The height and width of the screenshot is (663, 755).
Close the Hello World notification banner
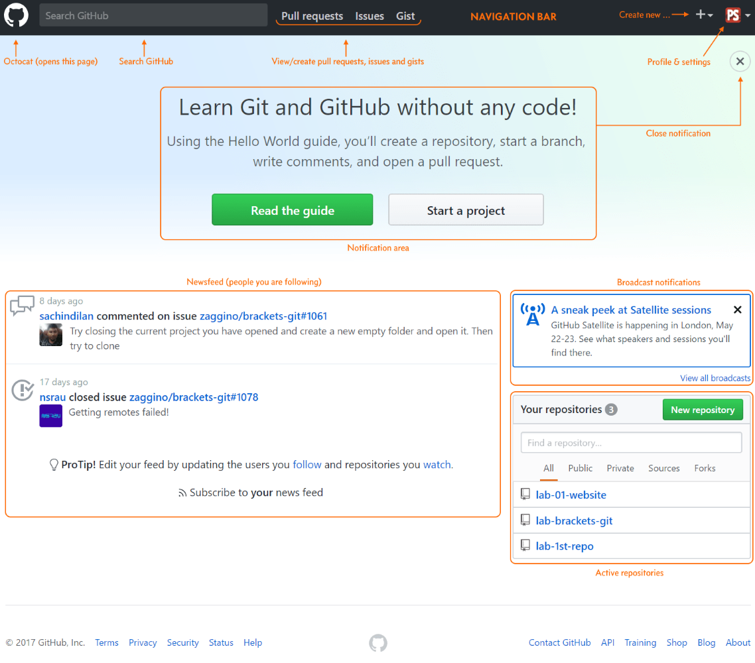tap(740, 61)
